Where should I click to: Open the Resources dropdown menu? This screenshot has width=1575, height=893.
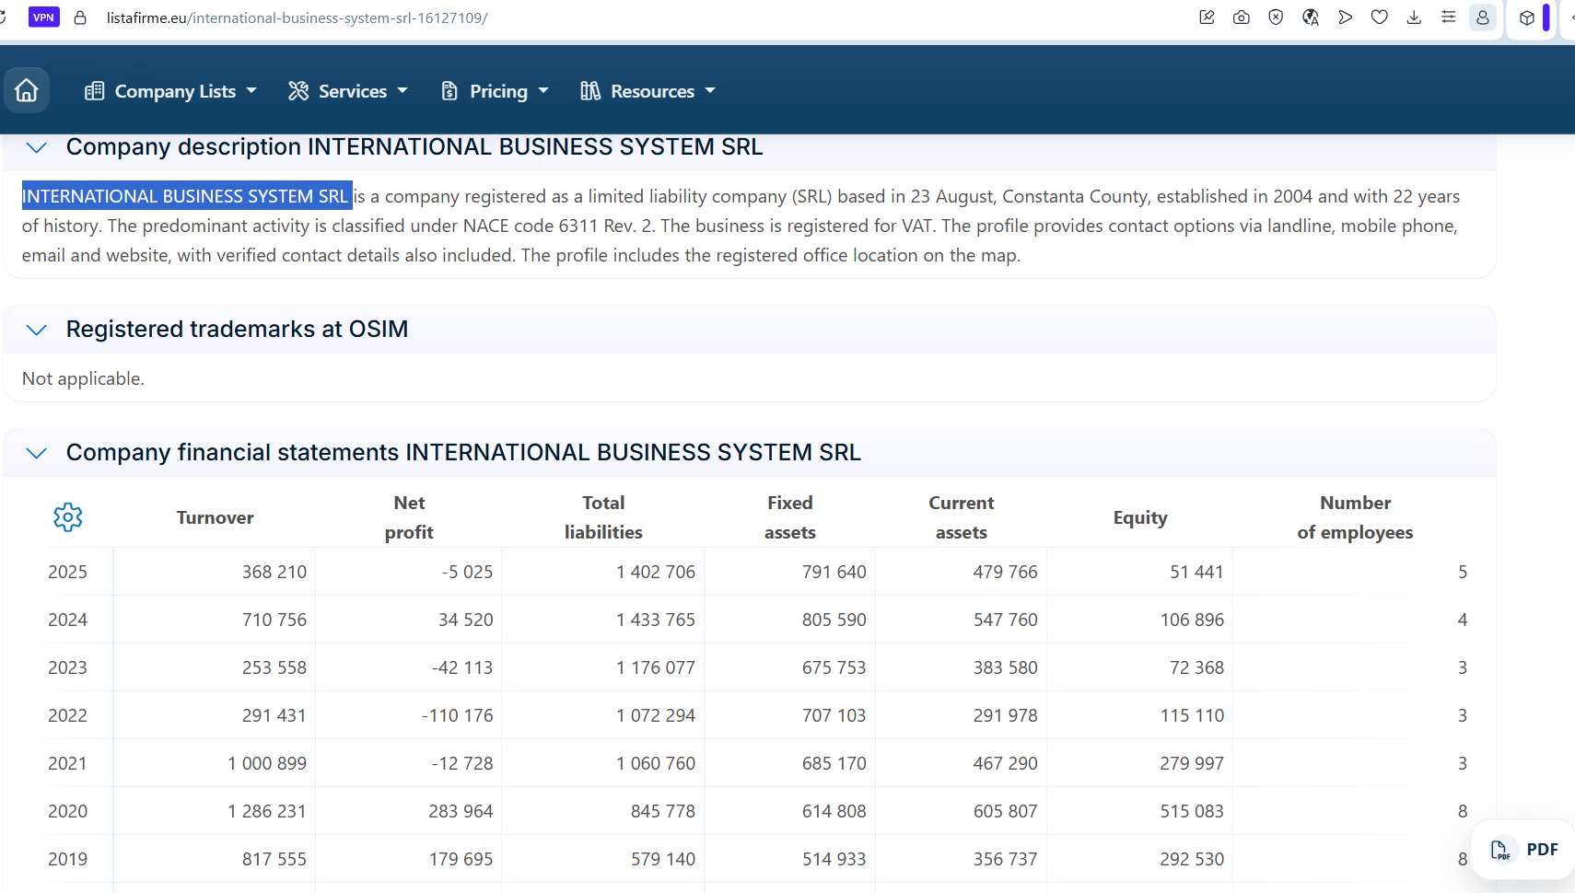pyautogui.click(x=647, y=91)
